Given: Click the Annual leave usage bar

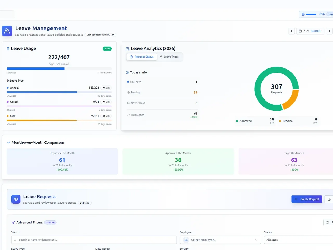Looking at the screenshot, I should click(59, 92).
